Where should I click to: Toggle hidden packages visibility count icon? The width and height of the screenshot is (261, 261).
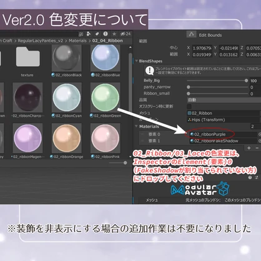(x=126, y=34)
